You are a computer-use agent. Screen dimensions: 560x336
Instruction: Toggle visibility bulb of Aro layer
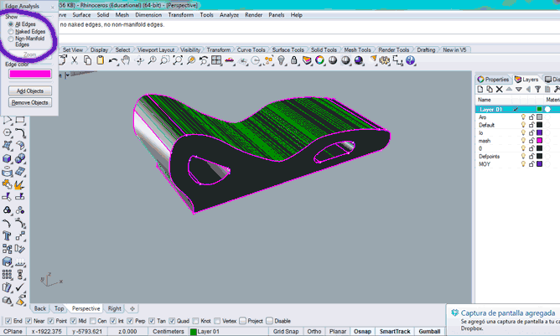523,117
